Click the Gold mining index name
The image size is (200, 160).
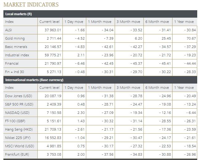[x=15, y=38]
